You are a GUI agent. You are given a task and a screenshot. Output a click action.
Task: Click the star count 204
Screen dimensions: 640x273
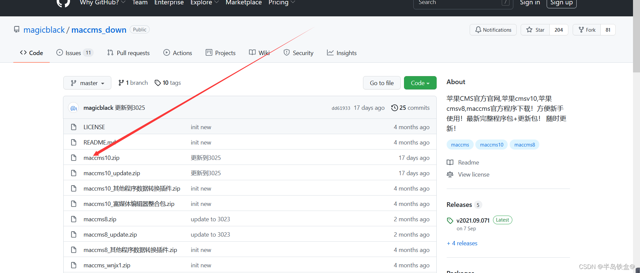pyautogui.click(x=559, y=30)
